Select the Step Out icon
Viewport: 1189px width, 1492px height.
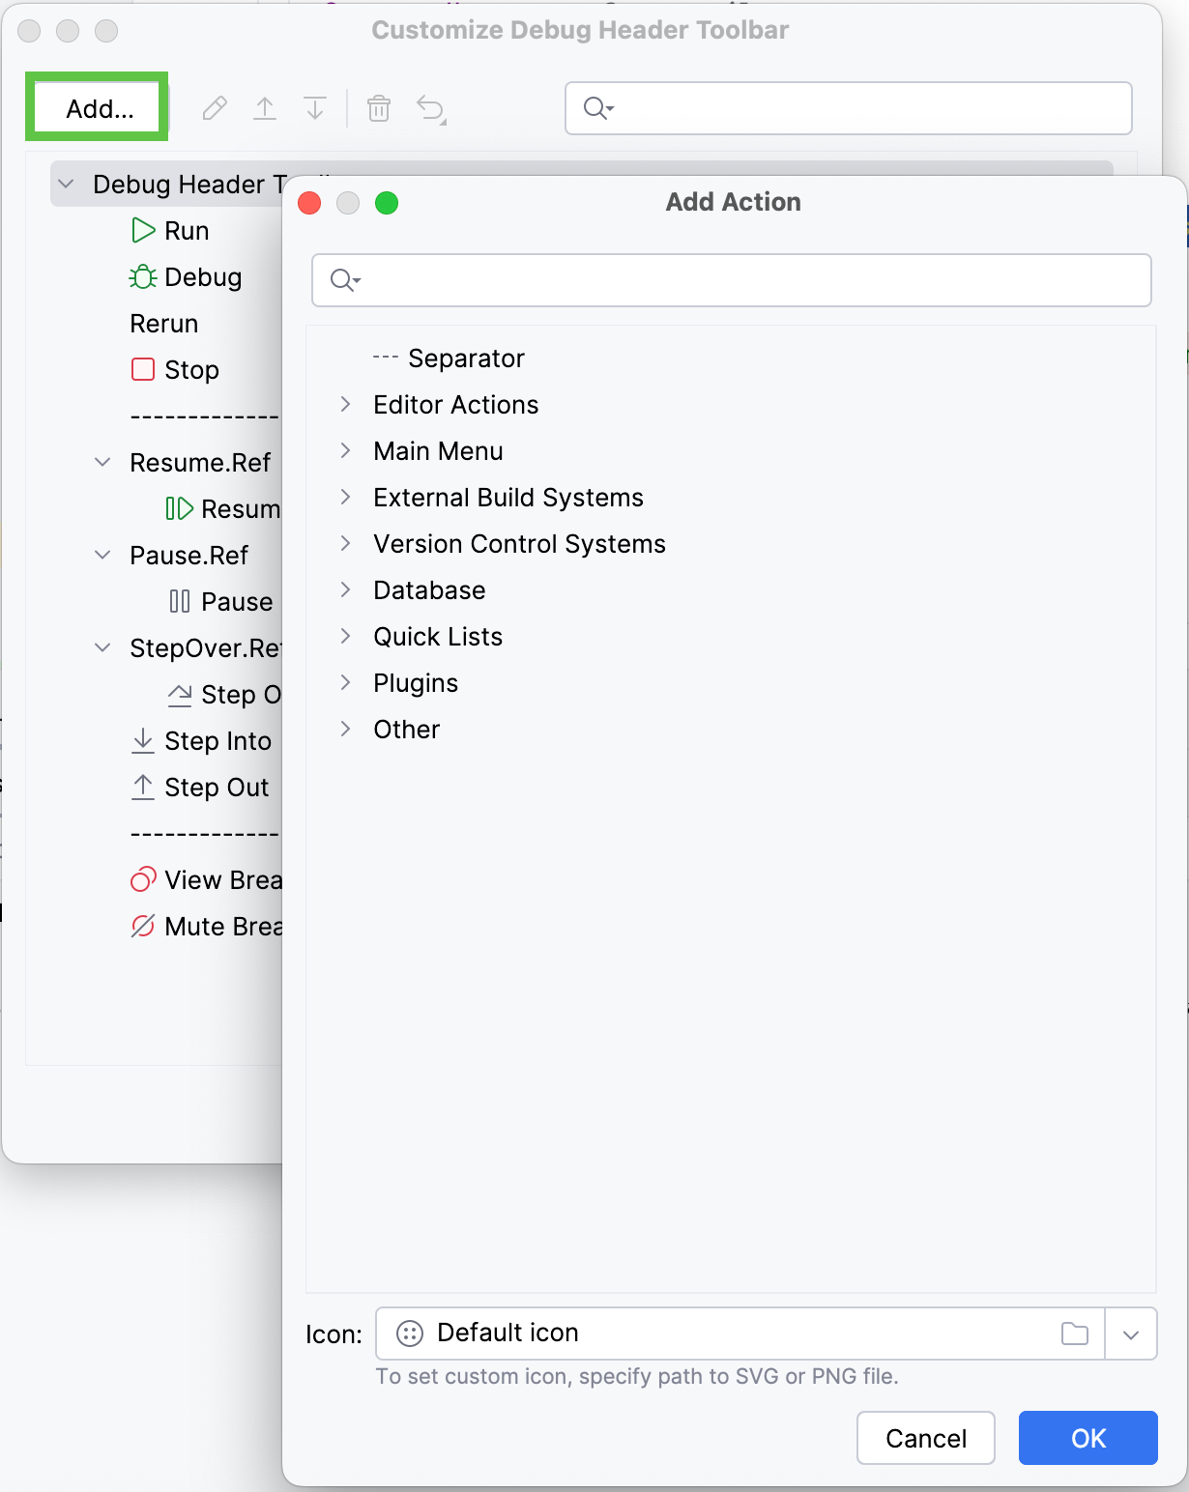142,787
